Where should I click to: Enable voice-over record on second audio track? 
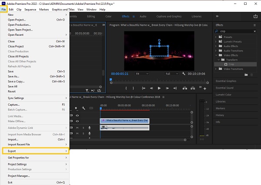(89, 134)
